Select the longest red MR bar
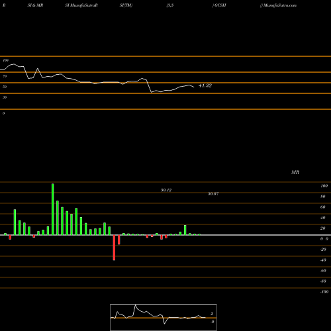The width and height of the screenshot is (331, 331). pos(114,248)
